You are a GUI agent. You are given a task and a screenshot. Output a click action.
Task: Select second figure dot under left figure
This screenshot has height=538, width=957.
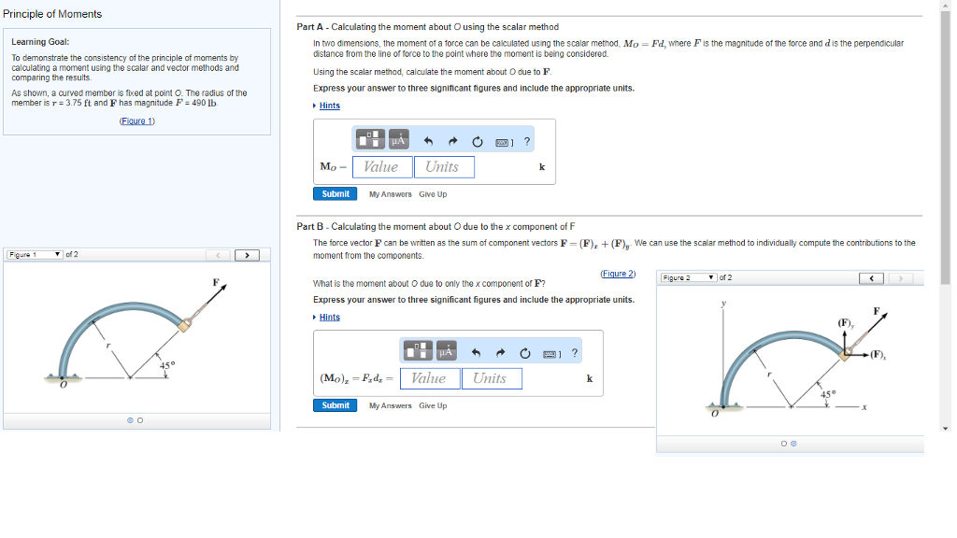[140, 420]
